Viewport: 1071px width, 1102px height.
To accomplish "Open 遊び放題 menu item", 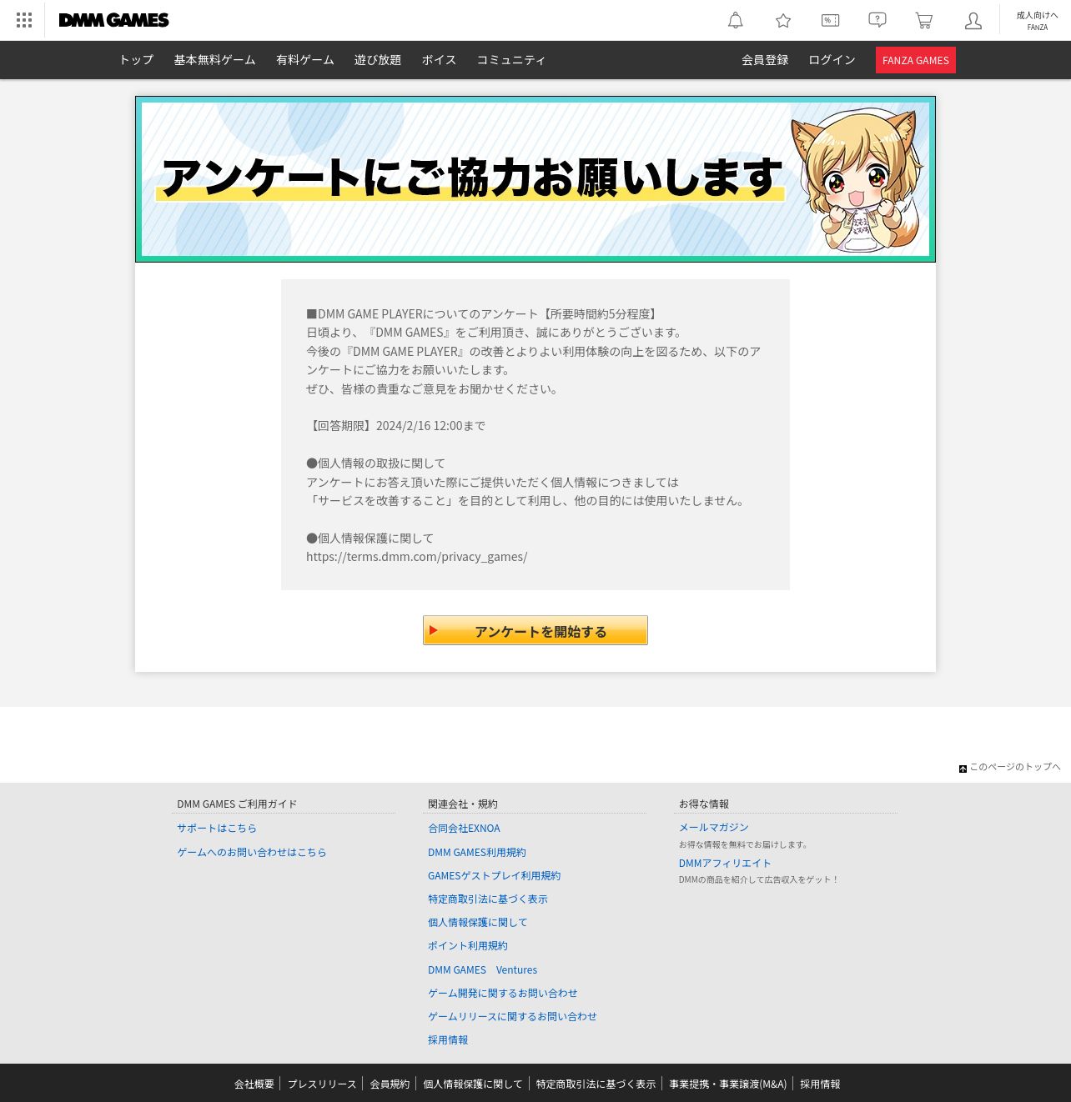I will click(x=378, y=60).
